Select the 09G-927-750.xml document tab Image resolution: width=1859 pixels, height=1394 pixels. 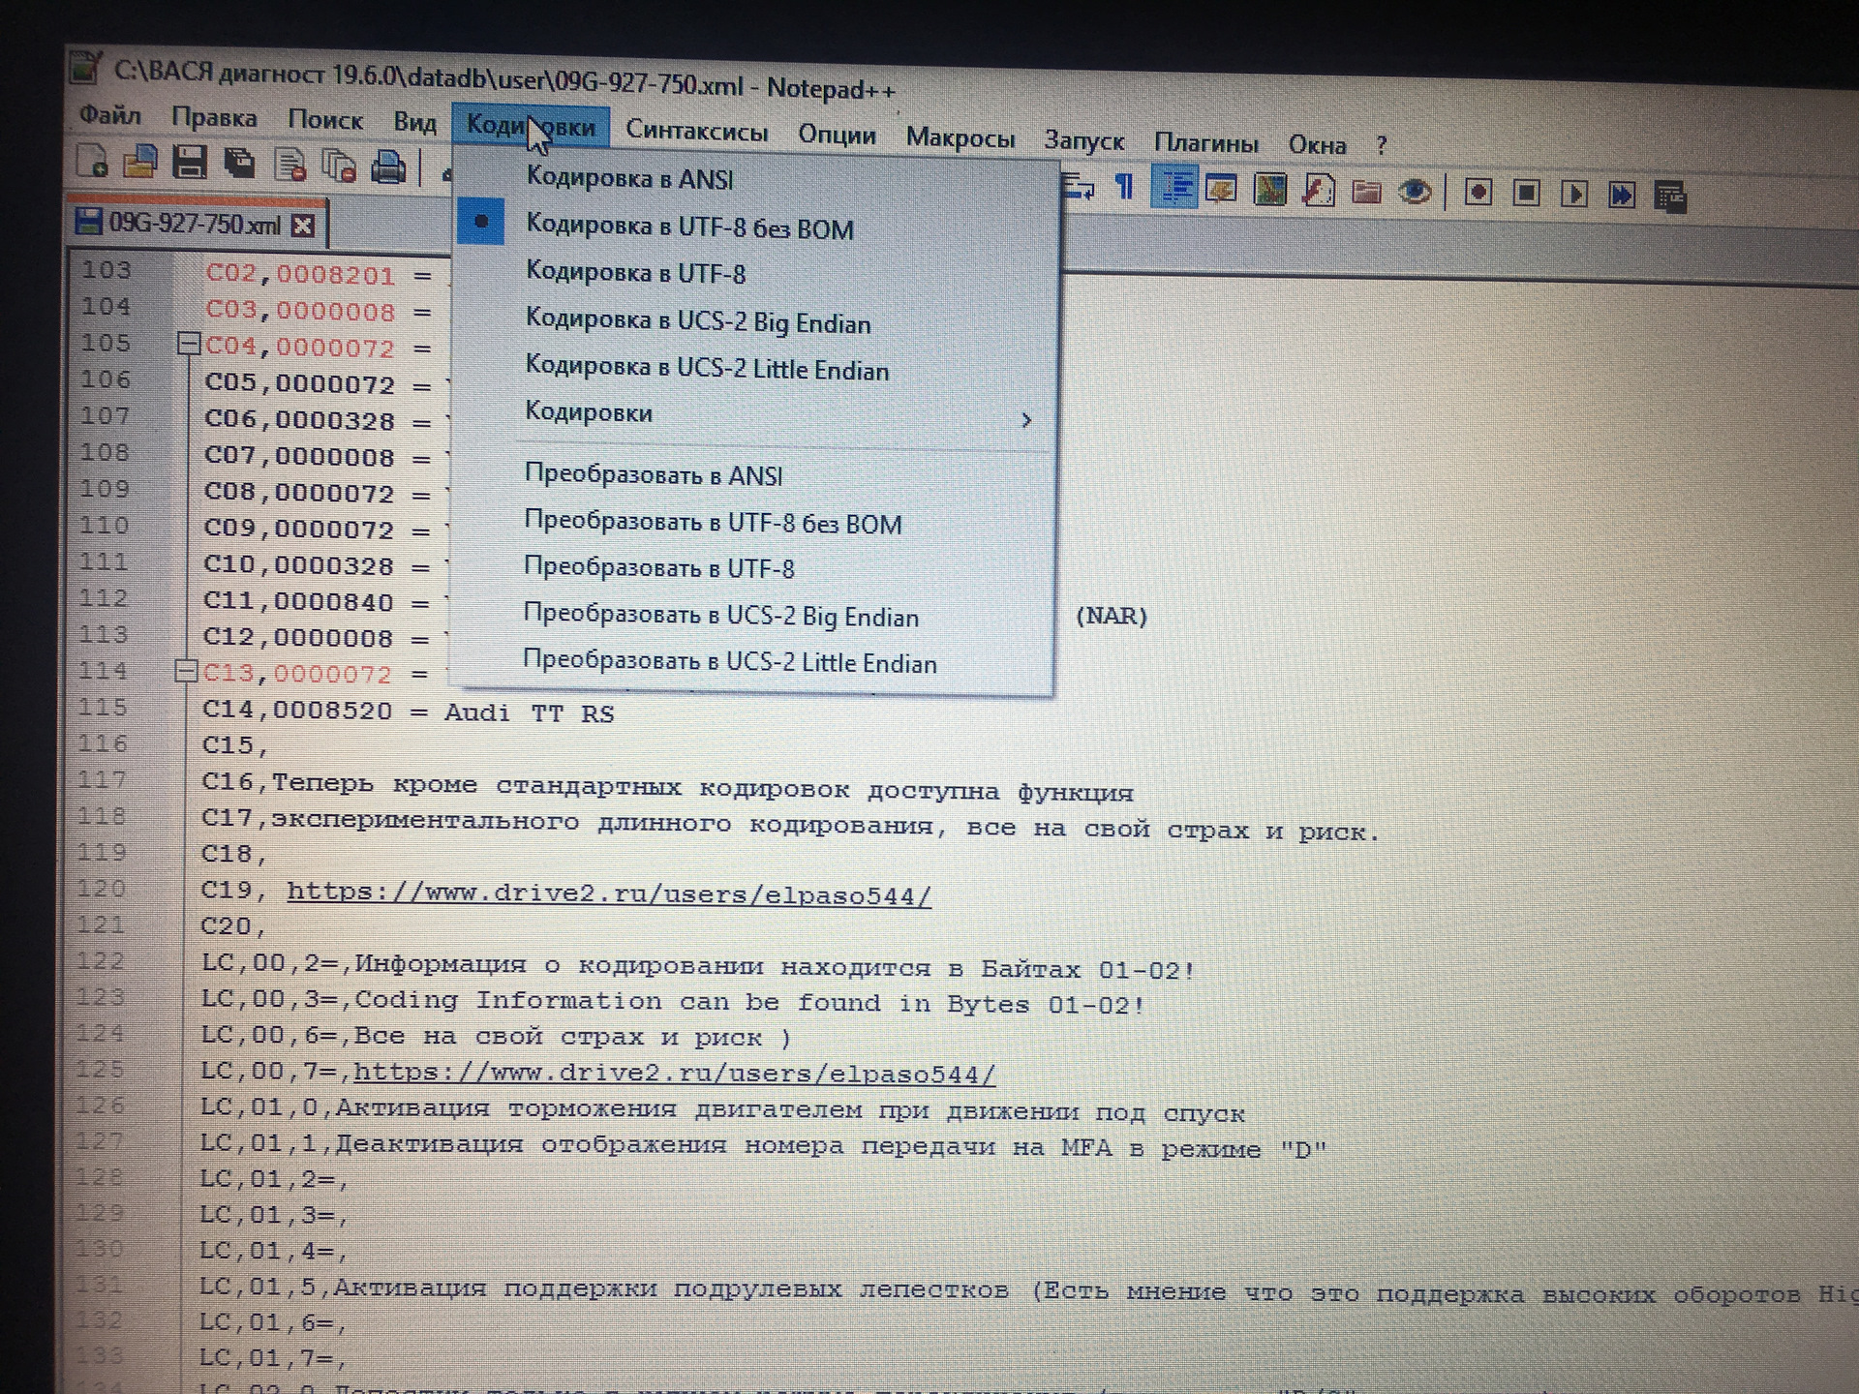point(195,224)
